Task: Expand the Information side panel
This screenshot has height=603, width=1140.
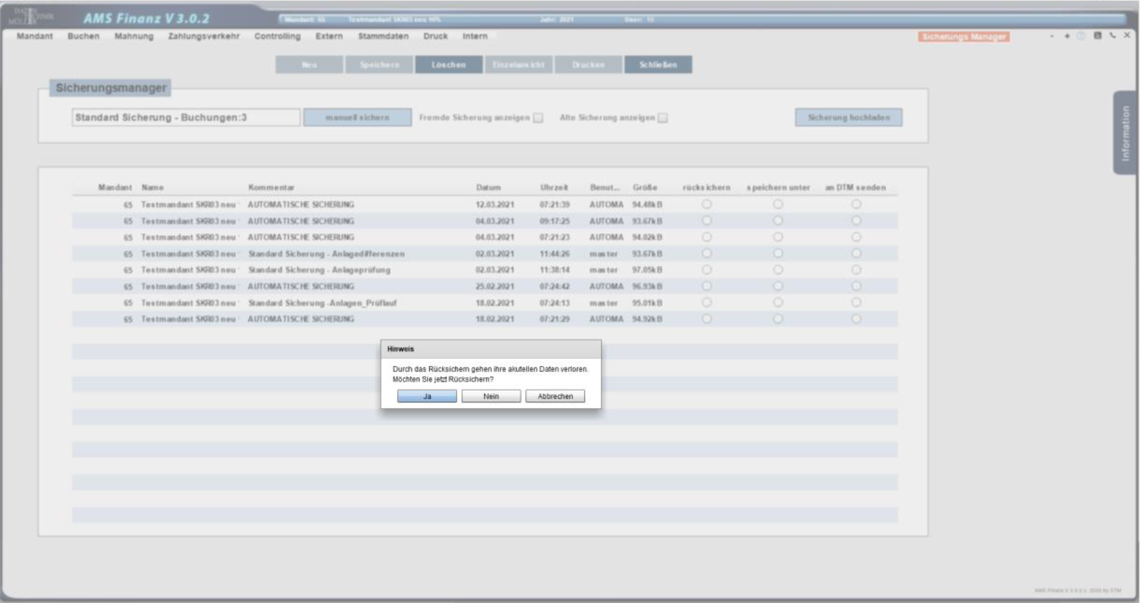Action: tap(1126, 132)
